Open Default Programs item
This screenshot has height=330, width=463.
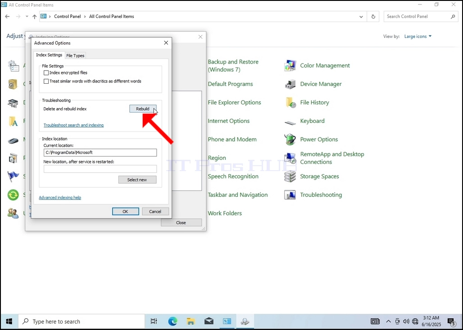click(230, 84)
